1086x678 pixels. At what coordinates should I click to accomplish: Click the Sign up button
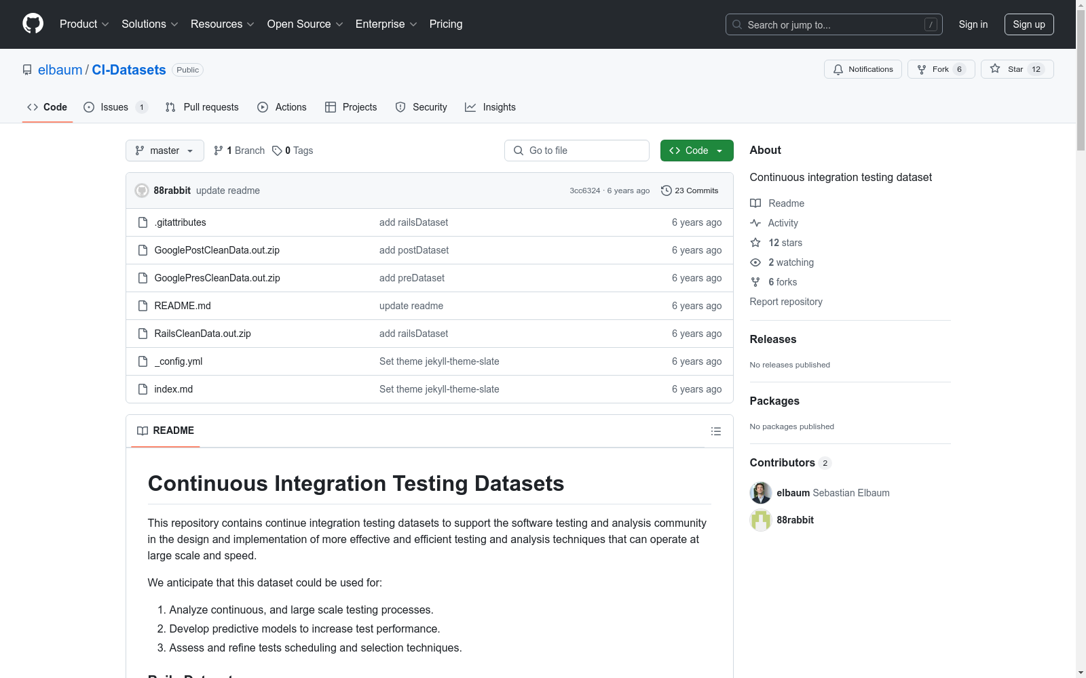tap(1029, 24)
